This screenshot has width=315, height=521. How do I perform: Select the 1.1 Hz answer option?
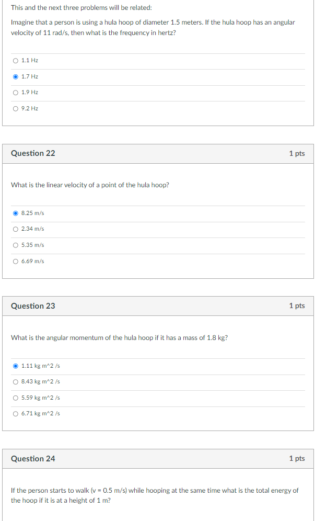coord(15,61)
